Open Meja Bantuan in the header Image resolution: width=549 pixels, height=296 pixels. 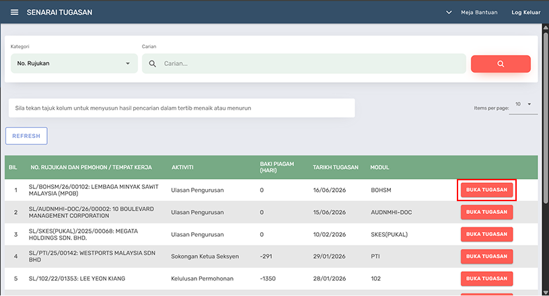pos(479,12)
